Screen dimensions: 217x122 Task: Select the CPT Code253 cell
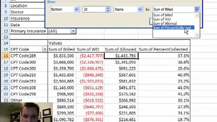(28, 81)
